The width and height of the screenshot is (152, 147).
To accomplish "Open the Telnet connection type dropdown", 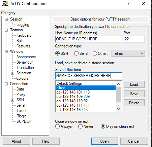I will (128, 53).
